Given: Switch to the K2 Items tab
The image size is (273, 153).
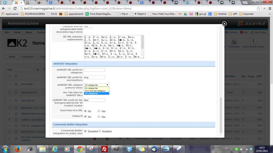Looking at the screenshot, I should (12, 57).
